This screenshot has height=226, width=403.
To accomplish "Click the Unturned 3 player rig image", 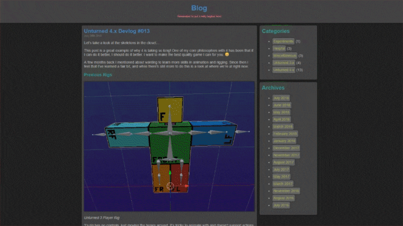I will tap(169, 146).
